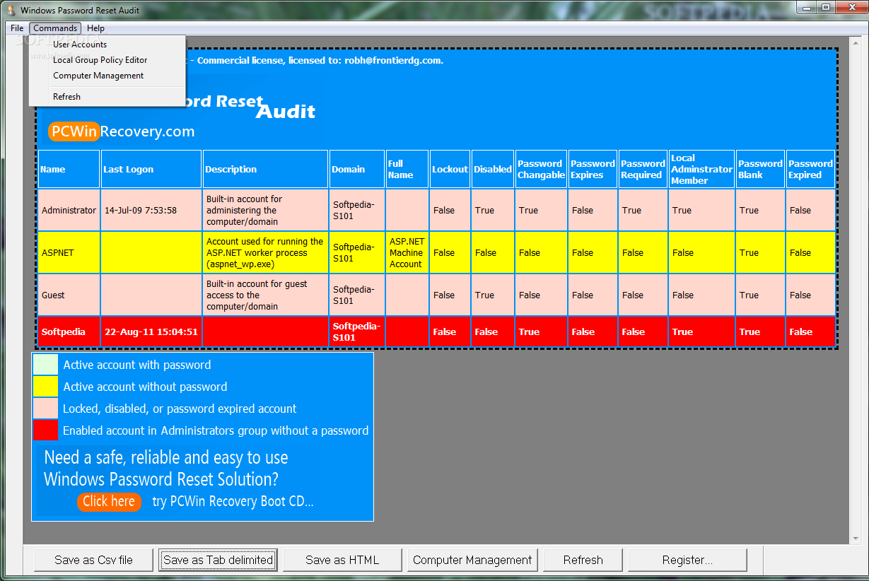869x581 pixels.
Task: Click the 22-Aug-11 15:04:51 logon cell
Action: [151, 331]
